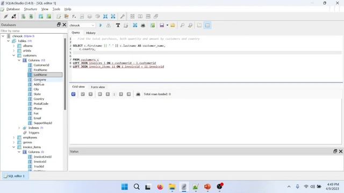Go to first results page icon

[100, 94]
